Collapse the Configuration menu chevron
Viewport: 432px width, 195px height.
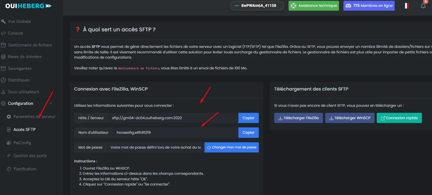pyautogui.click(x=51, y=103)
